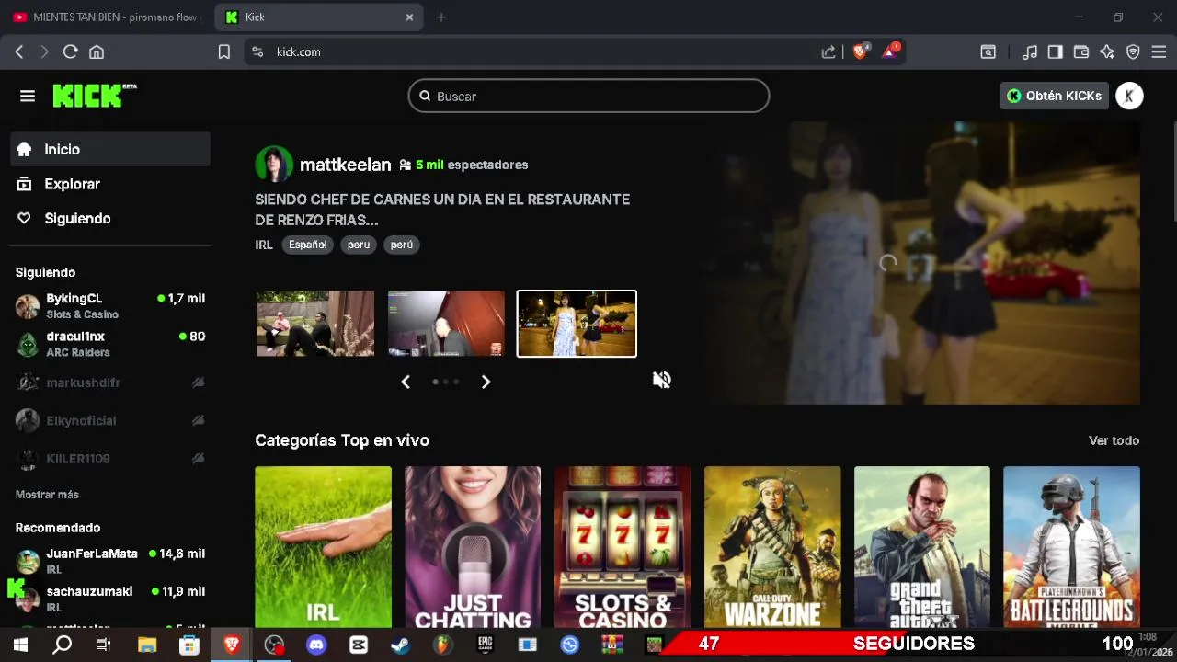
Task: Click the IRL category label under title
Action: [x=264, y=245]
